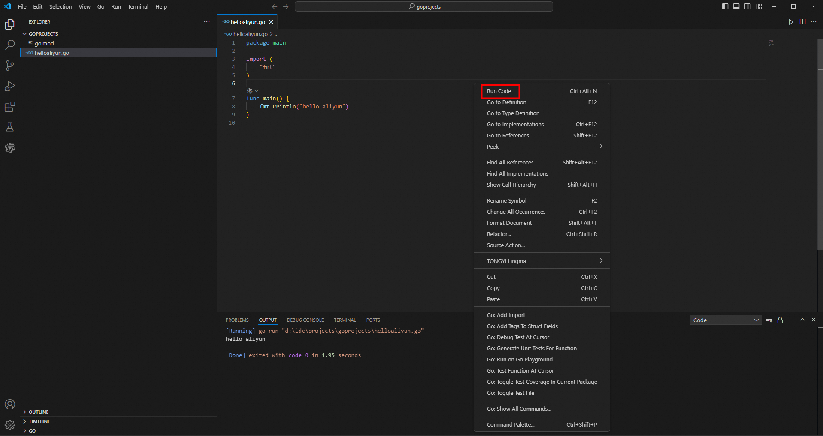Open the File menu
The width and height of the screenshot is (823, 436).
point(22,6)
